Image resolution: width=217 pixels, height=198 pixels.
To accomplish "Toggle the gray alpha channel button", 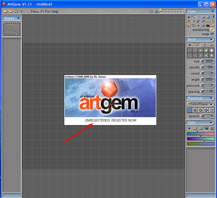I will (211, 110).
